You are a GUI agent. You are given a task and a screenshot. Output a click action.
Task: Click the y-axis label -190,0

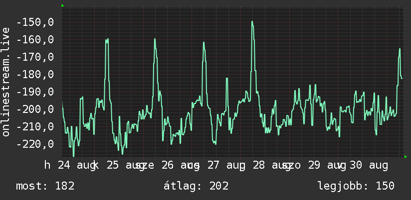[x=35, y=92]
